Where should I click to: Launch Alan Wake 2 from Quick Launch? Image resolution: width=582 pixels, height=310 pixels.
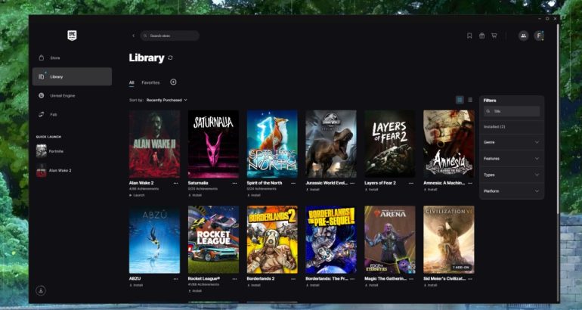[54, 170]
